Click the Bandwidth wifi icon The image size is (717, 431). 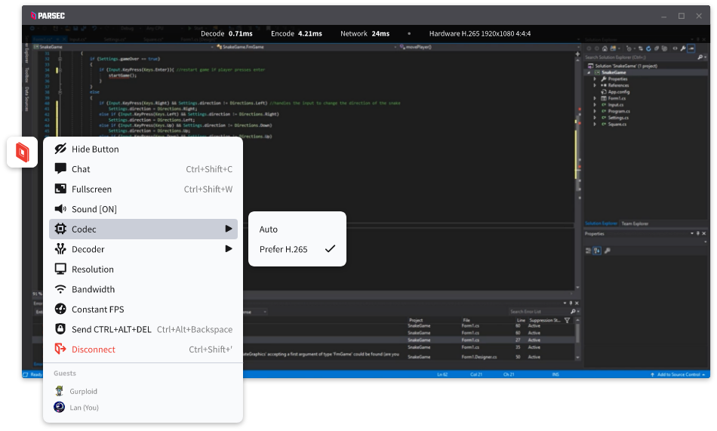coord(60,289)
